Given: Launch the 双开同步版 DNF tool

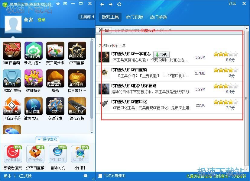Looking at the screenshot, I should tap(55, 51).
